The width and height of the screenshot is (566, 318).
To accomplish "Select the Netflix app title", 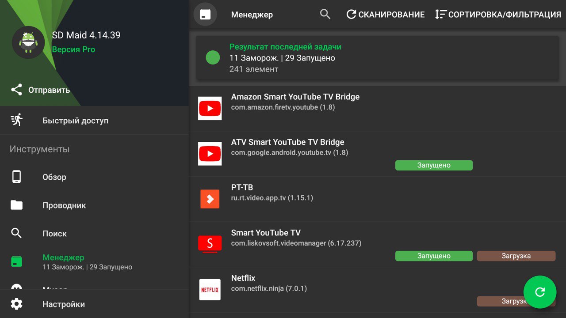I will click(x=243, y=278).
